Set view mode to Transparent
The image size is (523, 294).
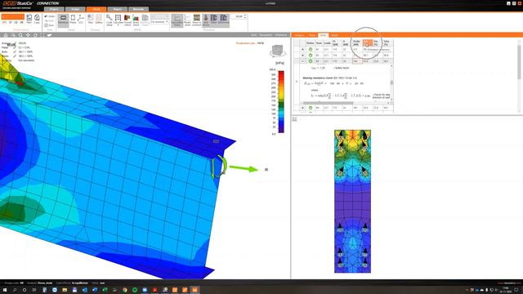point(266,35)
